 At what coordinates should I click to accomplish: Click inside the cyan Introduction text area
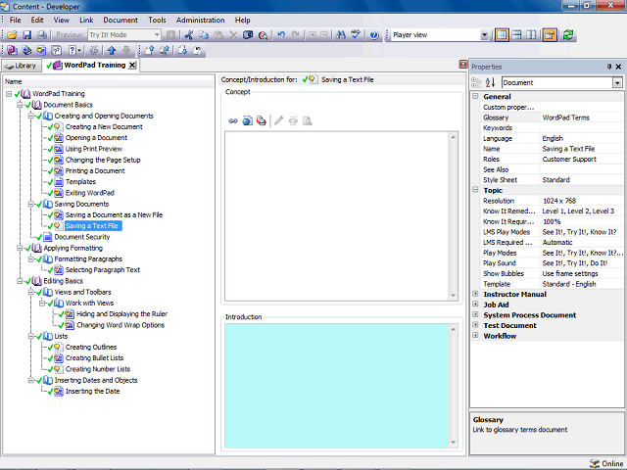[336, 385]
